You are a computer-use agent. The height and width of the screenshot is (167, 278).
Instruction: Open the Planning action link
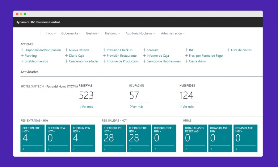[x=31, y=55]
